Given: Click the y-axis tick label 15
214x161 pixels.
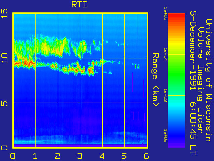Looking at the screenshot, I should click(x=4, y=13).
